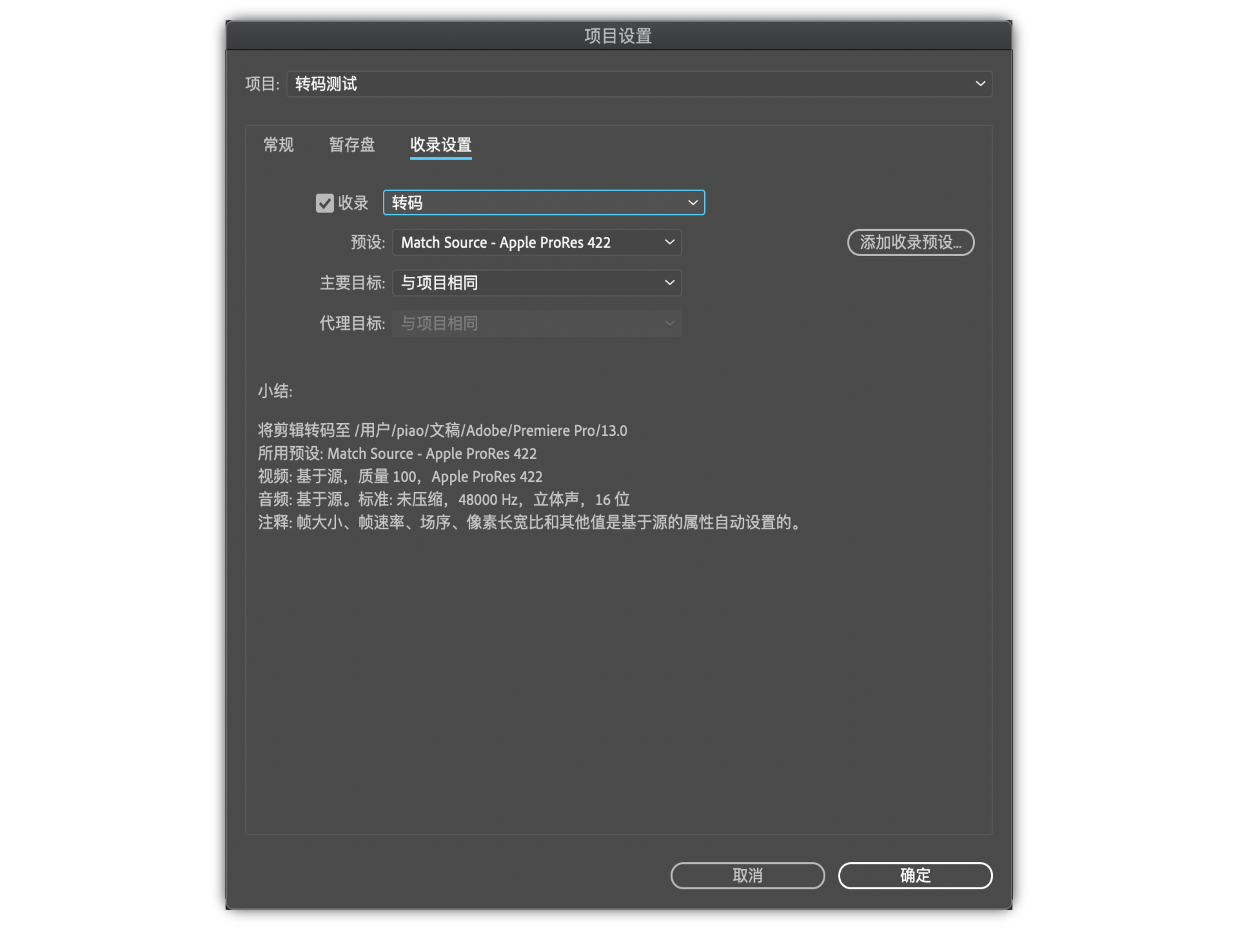Click the checkmark icon beside 收录
The image size is (1238, 930).
pos(325,203)
